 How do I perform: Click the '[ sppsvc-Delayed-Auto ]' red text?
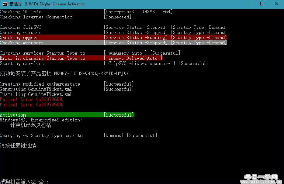[133, 58]
